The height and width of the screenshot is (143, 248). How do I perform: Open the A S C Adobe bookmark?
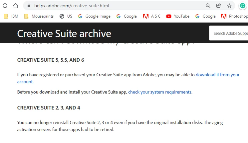coord(152,16)
